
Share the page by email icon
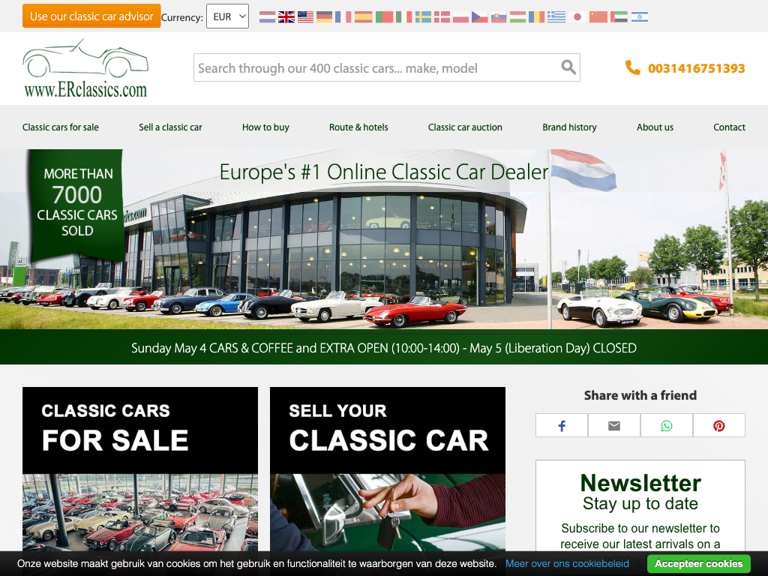point(614,425)
